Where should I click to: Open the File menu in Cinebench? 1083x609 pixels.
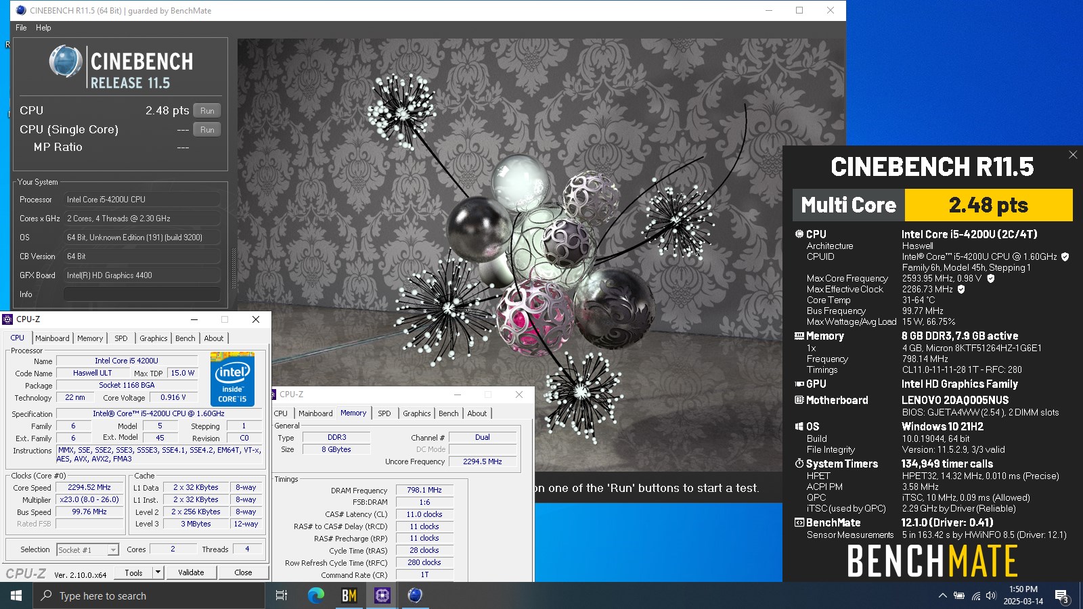point(21,28)
